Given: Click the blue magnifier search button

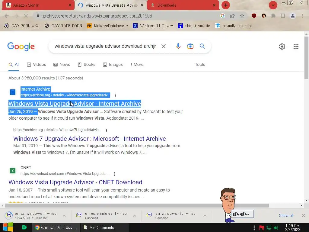Looking at the screenshot, I should [x=202, y=46].
